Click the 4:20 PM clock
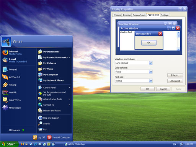Image resolution: width=196 pixels, height=147 pixels. click(189, 144)
